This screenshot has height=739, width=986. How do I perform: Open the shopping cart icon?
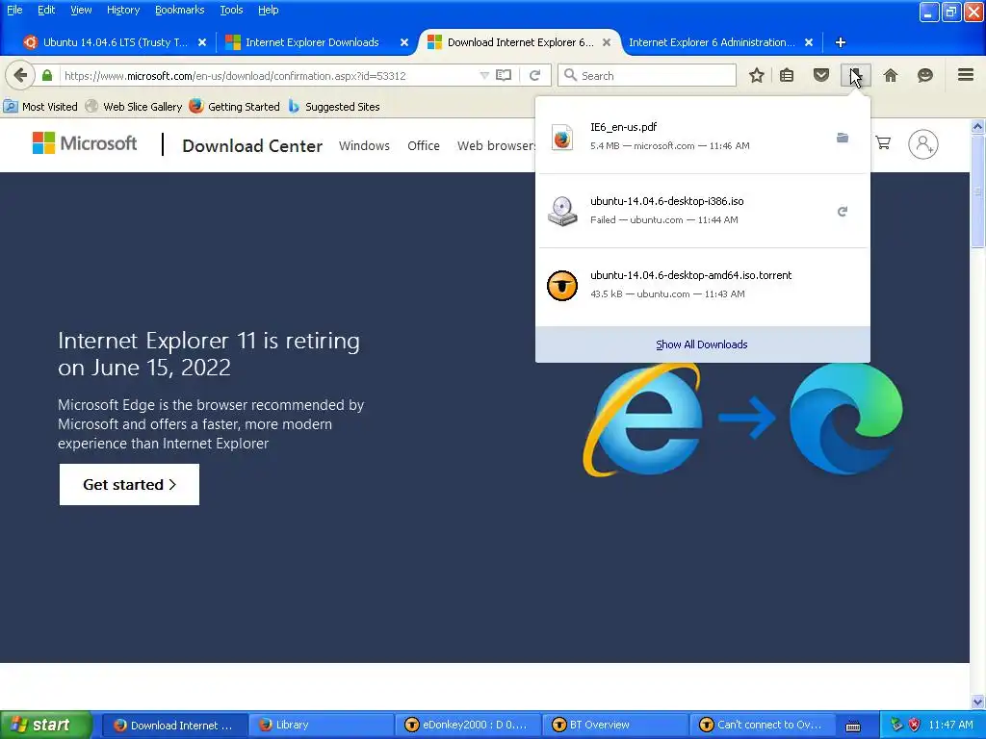(x=883, y=143)
